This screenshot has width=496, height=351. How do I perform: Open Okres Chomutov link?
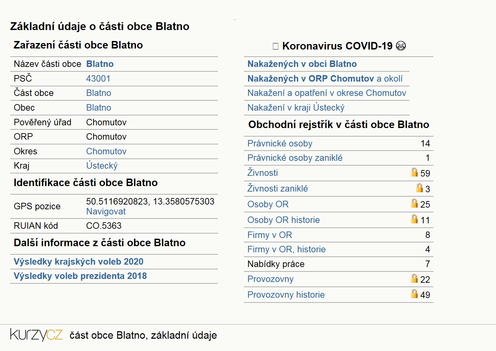coord(106,151)
